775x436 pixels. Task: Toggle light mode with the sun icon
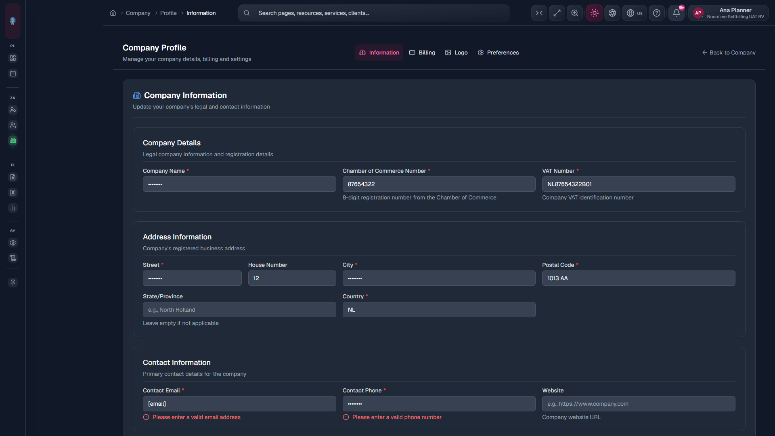(595, 13)
